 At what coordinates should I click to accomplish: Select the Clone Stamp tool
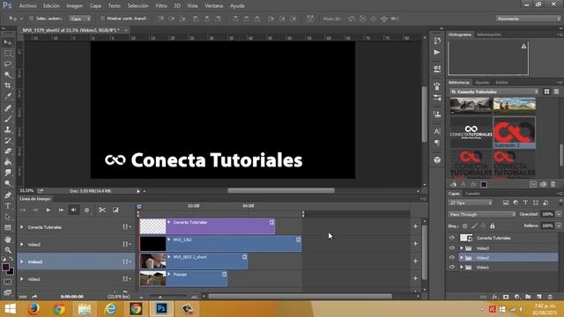(x=8, y=129)
